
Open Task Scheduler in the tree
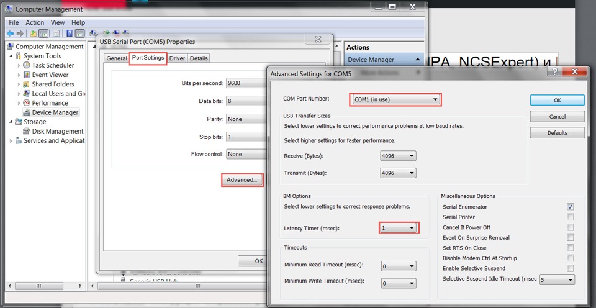[52, 65]
